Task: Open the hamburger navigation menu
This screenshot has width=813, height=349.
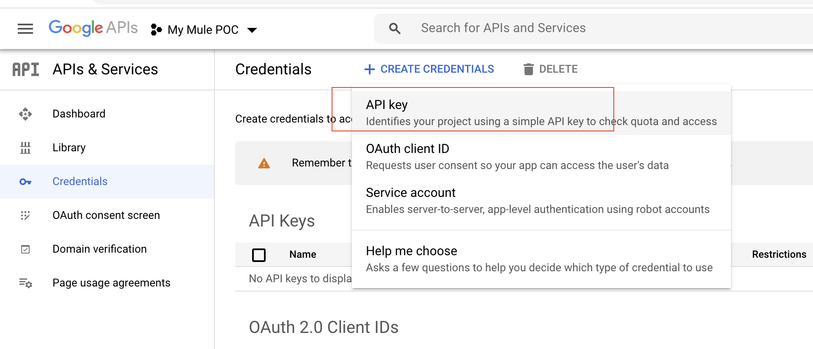Action: [25, 29]
